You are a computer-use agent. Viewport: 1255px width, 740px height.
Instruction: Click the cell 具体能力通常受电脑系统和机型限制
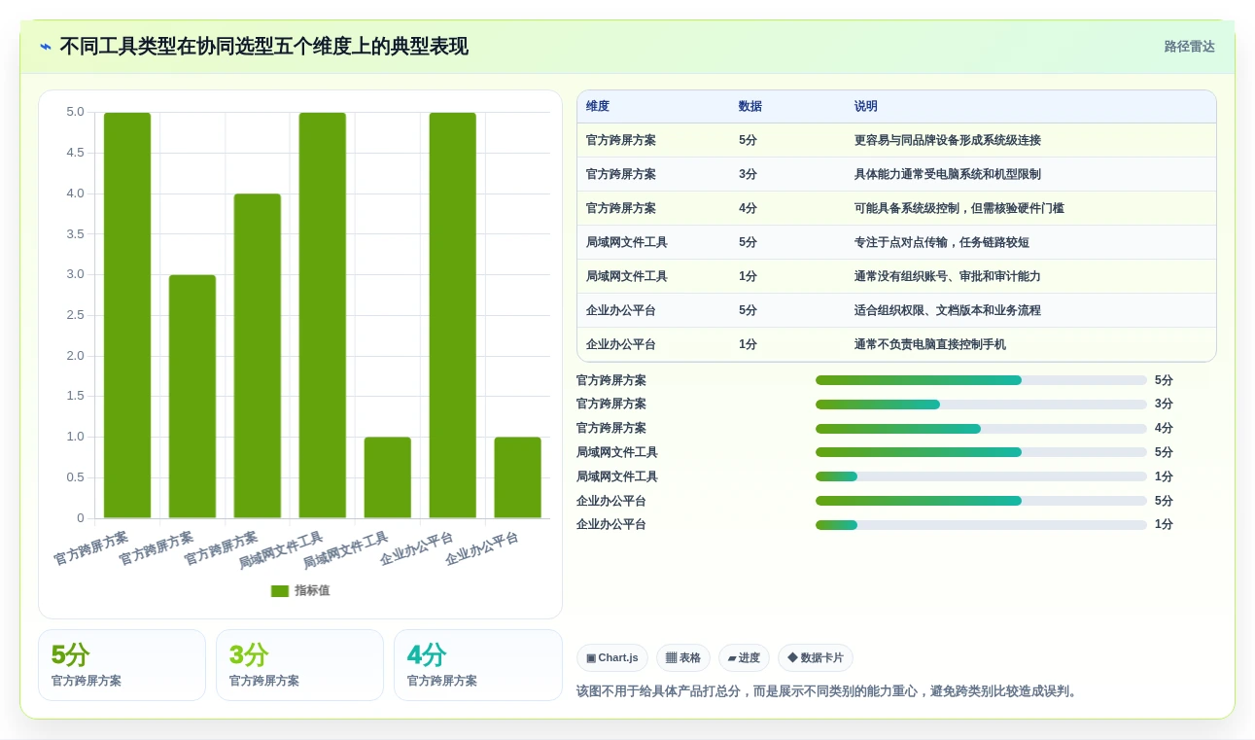tap(948, 175)
